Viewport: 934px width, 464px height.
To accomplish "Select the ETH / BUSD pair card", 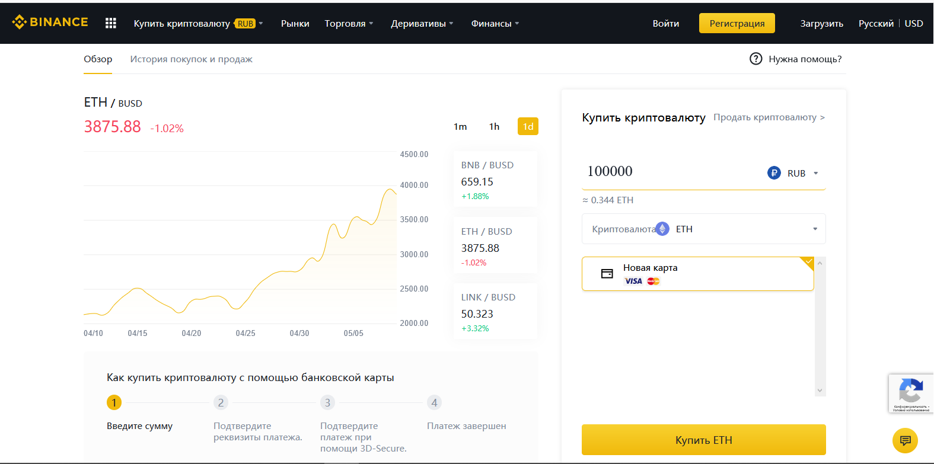I will pyautogui.click(x=495, y=246).
